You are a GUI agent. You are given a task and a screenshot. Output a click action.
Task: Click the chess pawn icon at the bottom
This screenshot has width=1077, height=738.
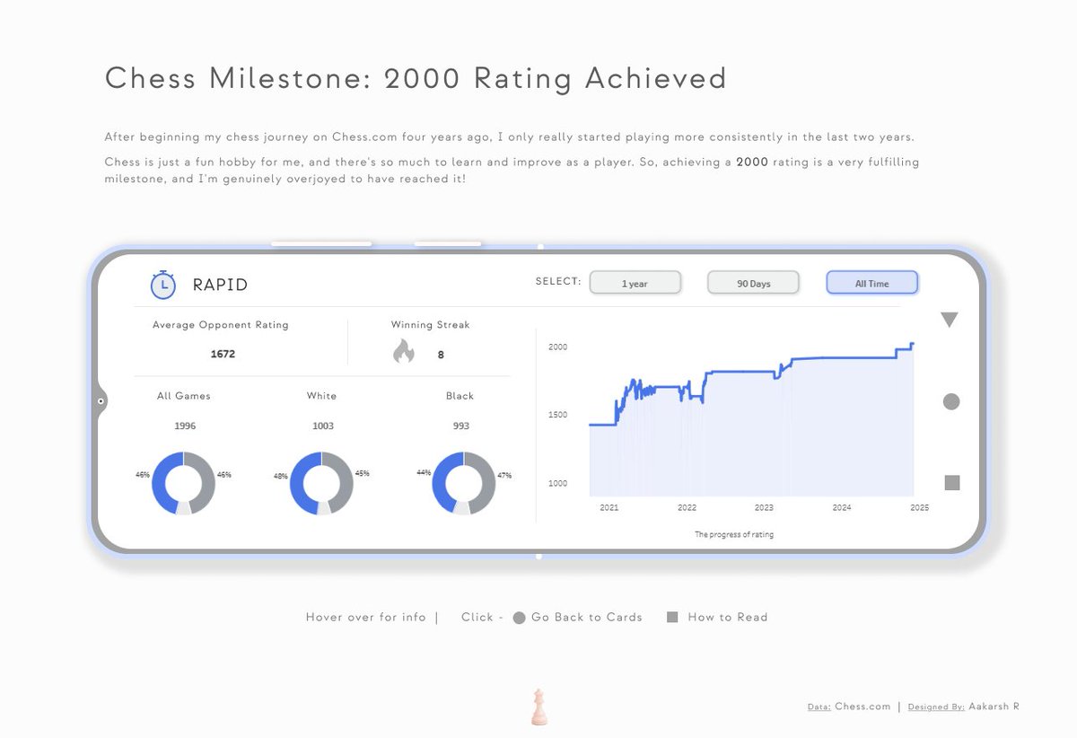pos(538,705)
